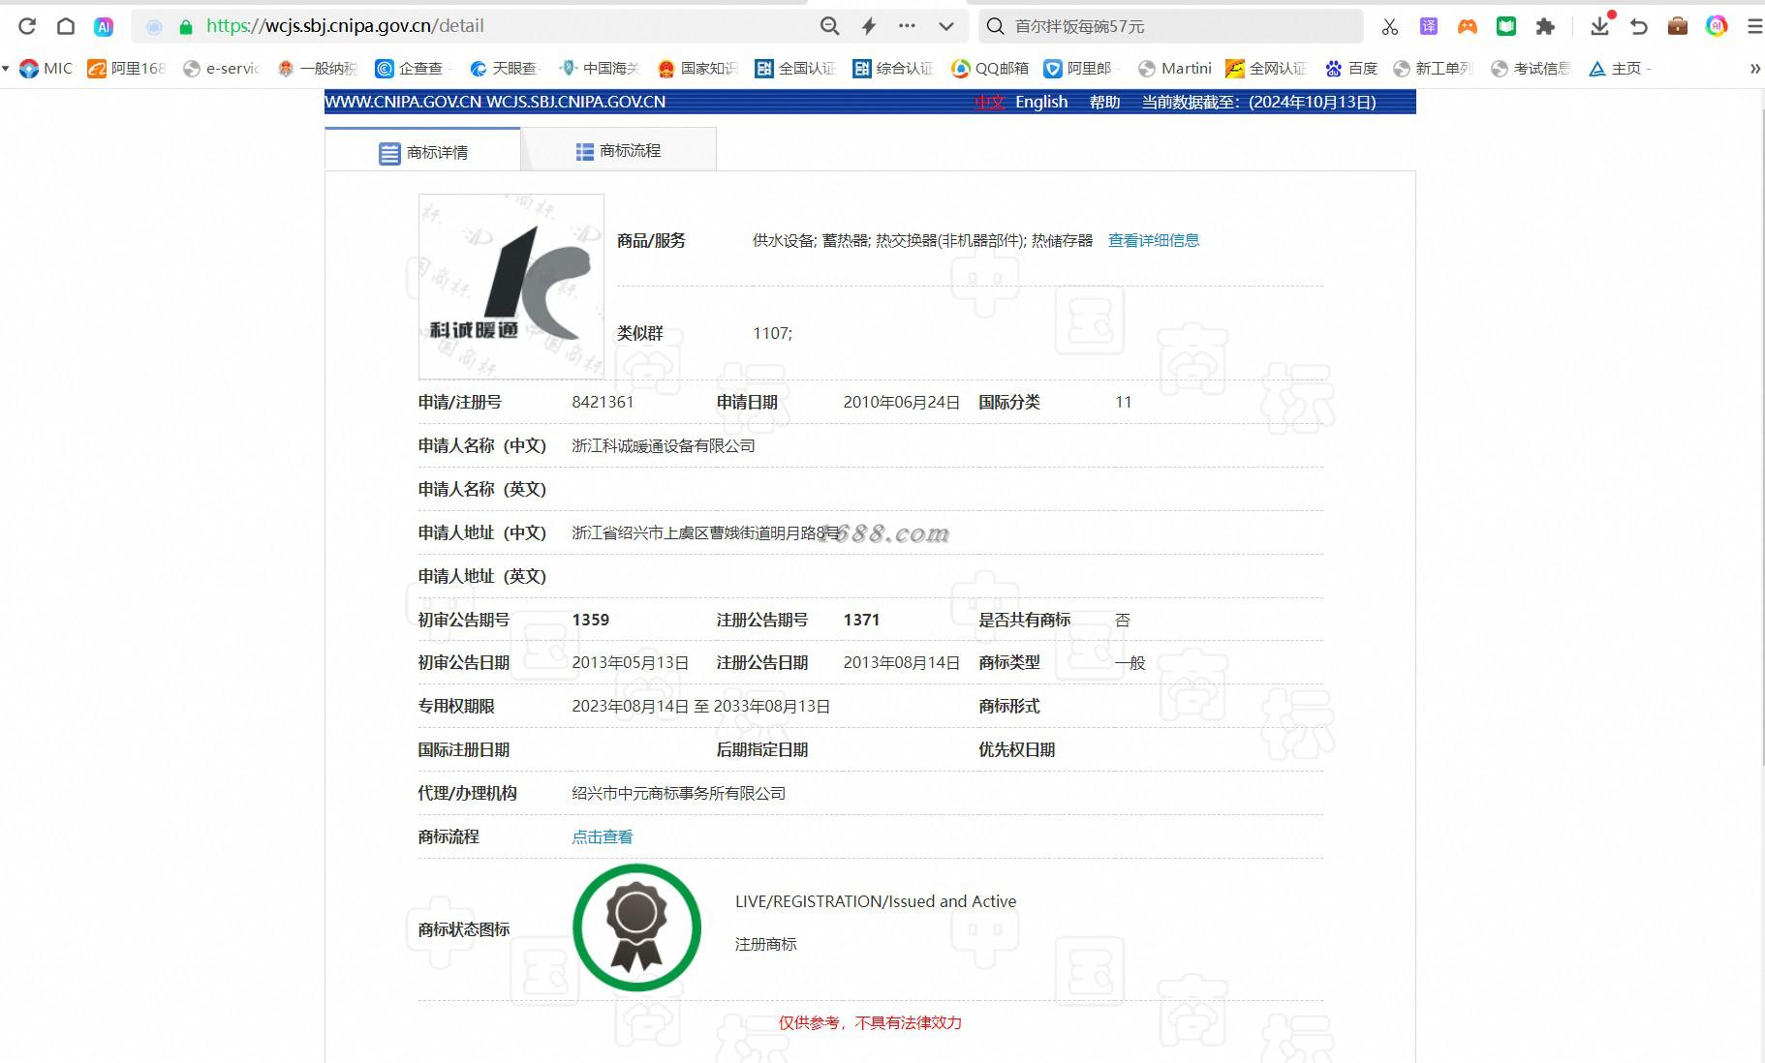Click similar group value 1107;

click(x=772, y=333)
